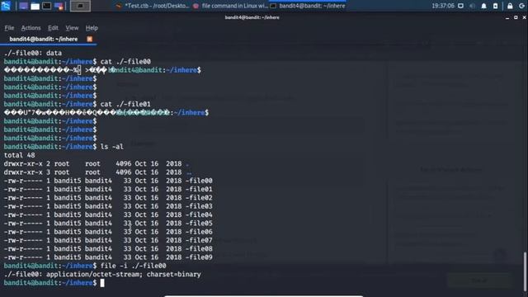Open the Actions menu in terminal
This screenshot has width=528, height=297.
[31, 28]
